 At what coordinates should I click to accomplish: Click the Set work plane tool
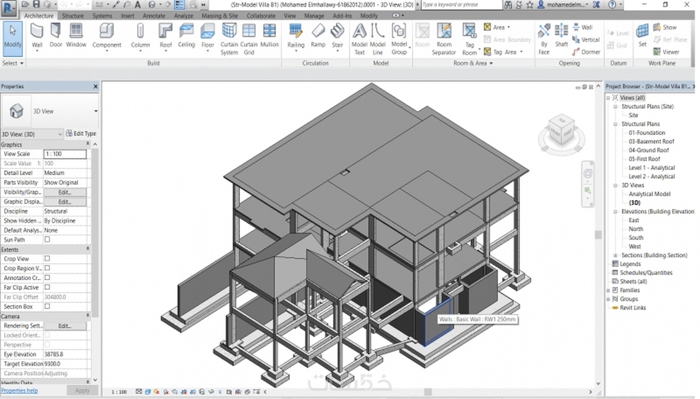[x=642, y=36]
